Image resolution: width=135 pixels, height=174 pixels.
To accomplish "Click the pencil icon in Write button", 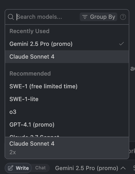I will (11, 168).
